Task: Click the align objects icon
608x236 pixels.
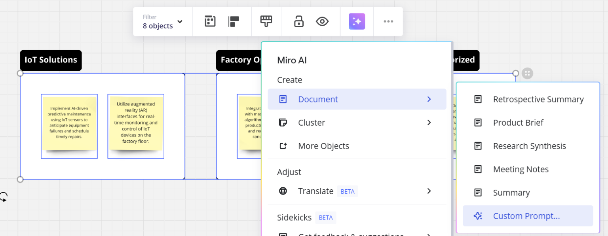Action: 234,21
